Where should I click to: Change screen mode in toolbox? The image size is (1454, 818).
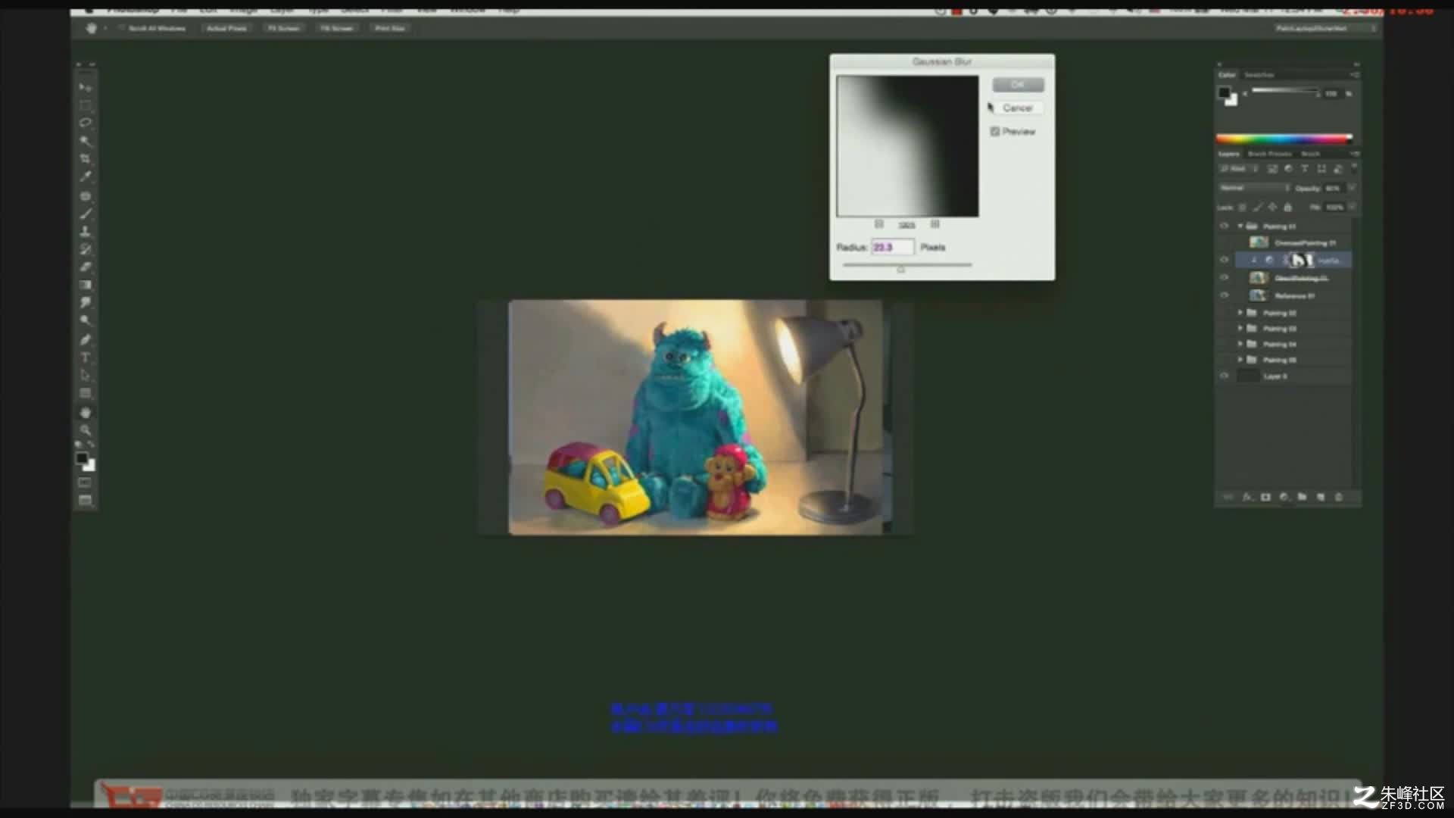[x=85, y=501]
